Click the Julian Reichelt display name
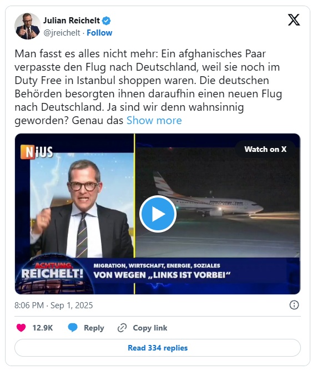The height and width of the screenshot is (370, 317). click(x=72, y=21)
